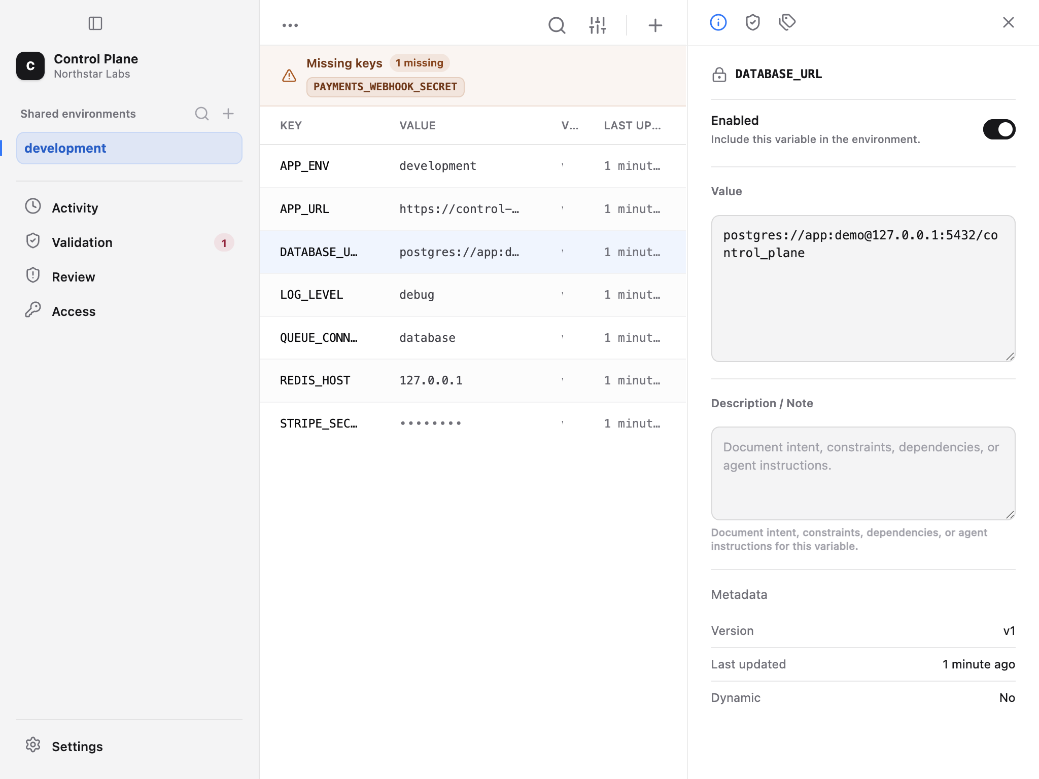Select the development environment
Screen dimensions: 1039x779
(x=129, y=148)
